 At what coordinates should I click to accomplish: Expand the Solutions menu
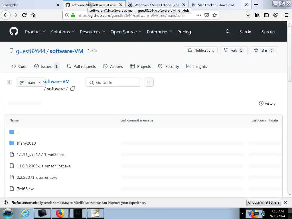(63, 32)
